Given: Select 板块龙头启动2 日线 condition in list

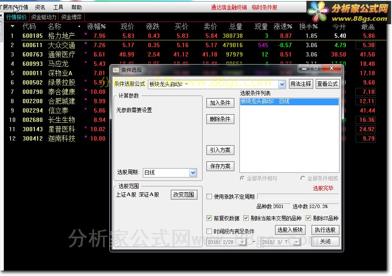Looking at the screenshot, I should tap(289, 101).
